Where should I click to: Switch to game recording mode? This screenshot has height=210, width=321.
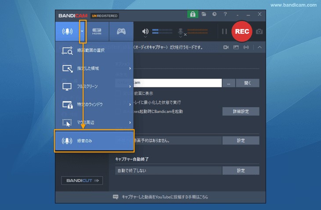coord(121,32)
